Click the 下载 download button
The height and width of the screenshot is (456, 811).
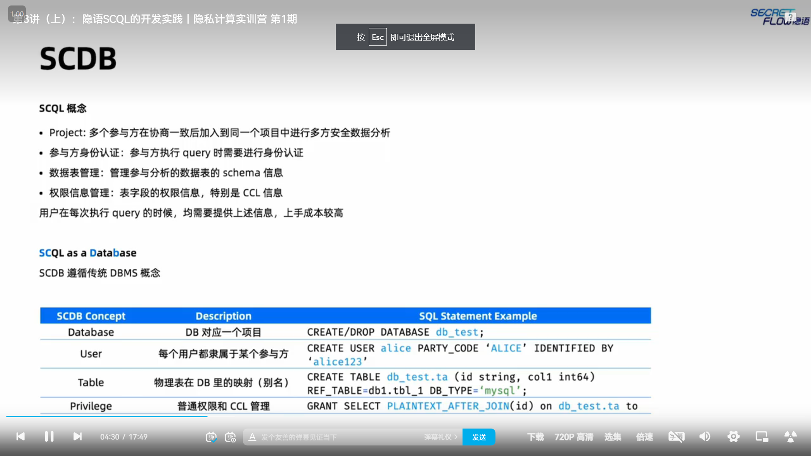point(535,437)
